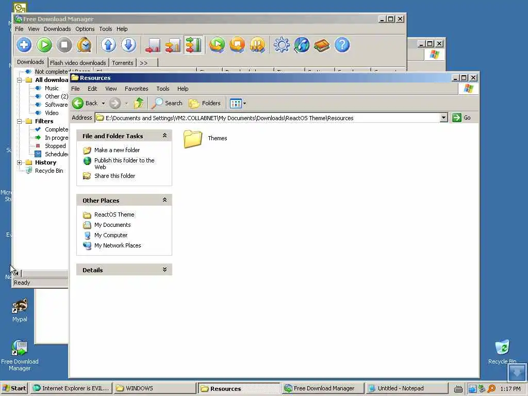Open Downloads menu in Free Download Manager
The width and height of the screenshot is (528, 396).
tap(57, 29)
